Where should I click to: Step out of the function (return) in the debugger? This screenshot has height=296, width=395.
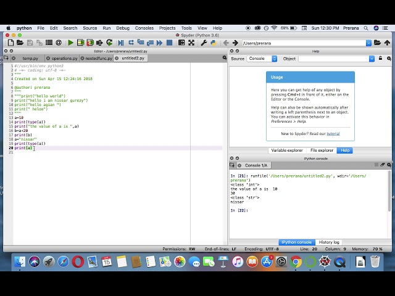click(x=150, y=43)
